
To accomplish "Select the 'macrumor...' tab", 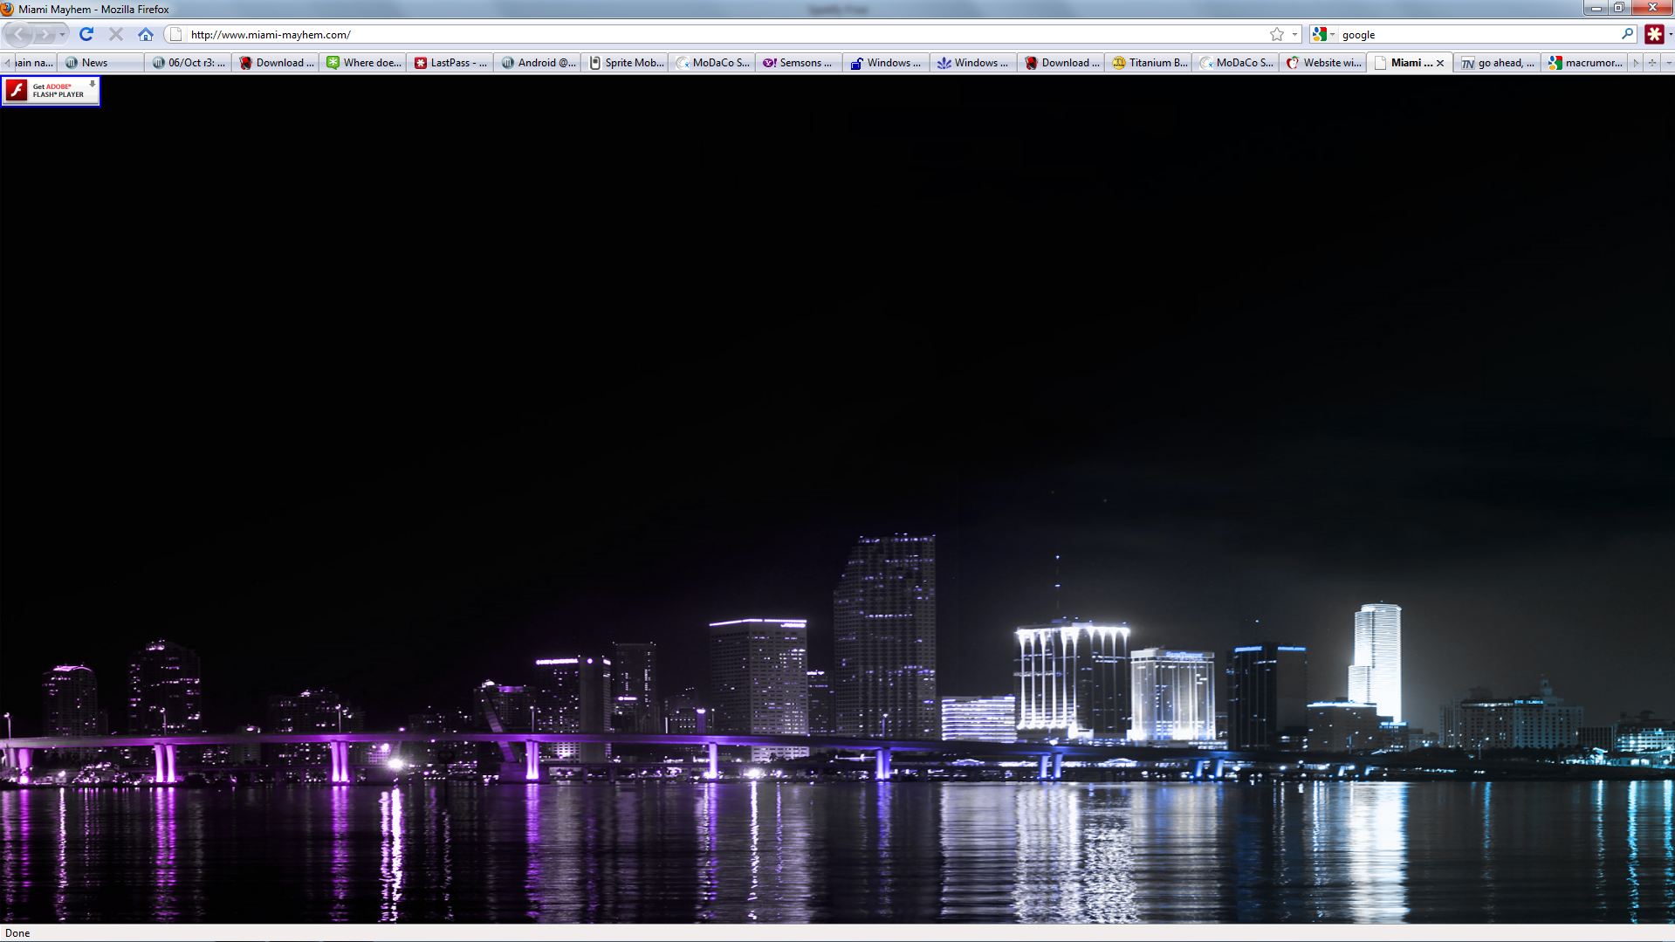I will click(x=1585, y=63).
